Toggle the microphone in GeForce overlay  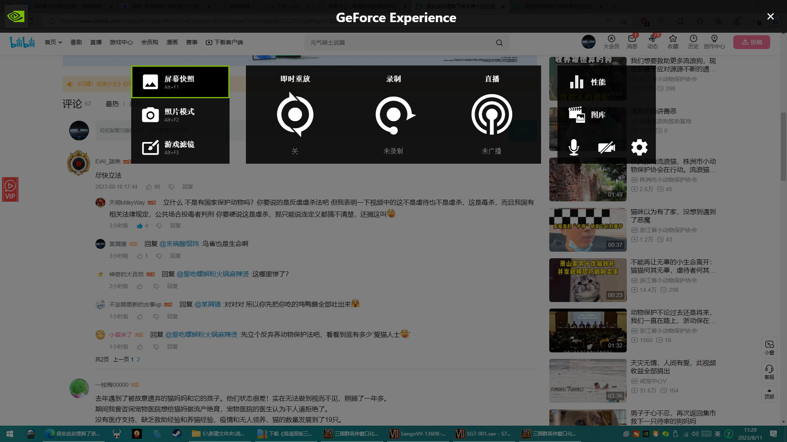(574, 147)
